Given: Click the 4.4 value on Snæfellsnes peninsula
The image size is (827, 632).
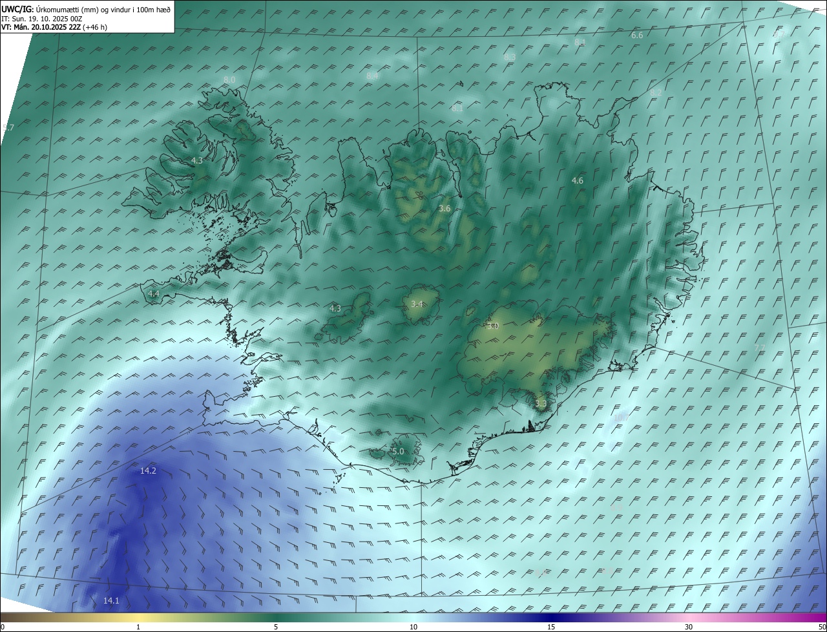Looking at the screenshot, I should pos(153,293).
